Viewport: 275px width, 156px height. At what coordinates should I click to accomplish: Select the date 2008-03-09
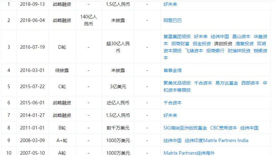coord(32,140)
